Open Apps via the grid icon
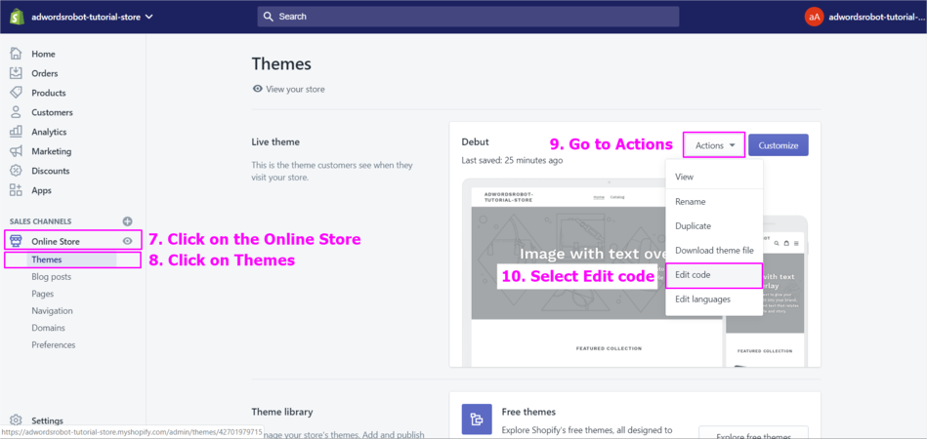The height and width of the screenshot is (439, 927). pos(16,190)
